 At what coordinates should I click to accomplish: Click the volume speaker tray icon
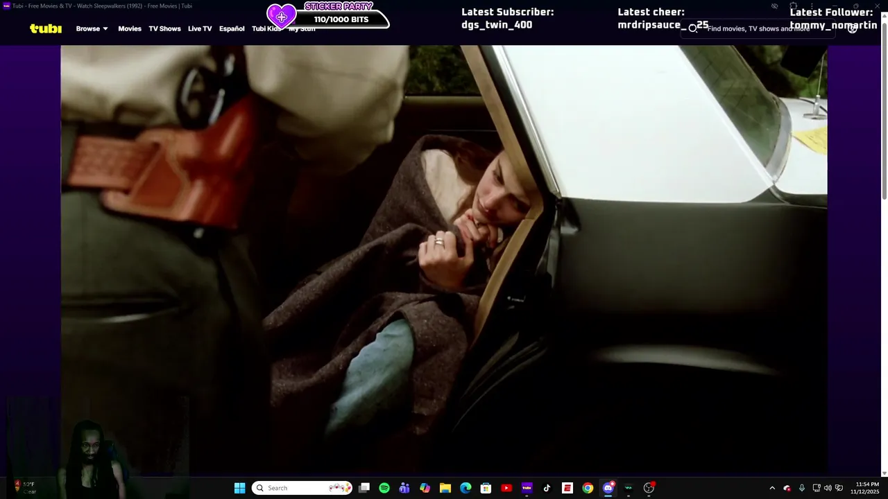pos(828,488)
